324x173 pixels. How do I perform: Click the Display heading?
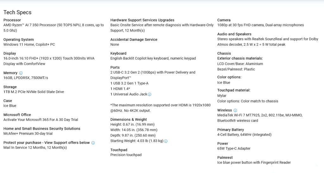[x=9, y=53]
